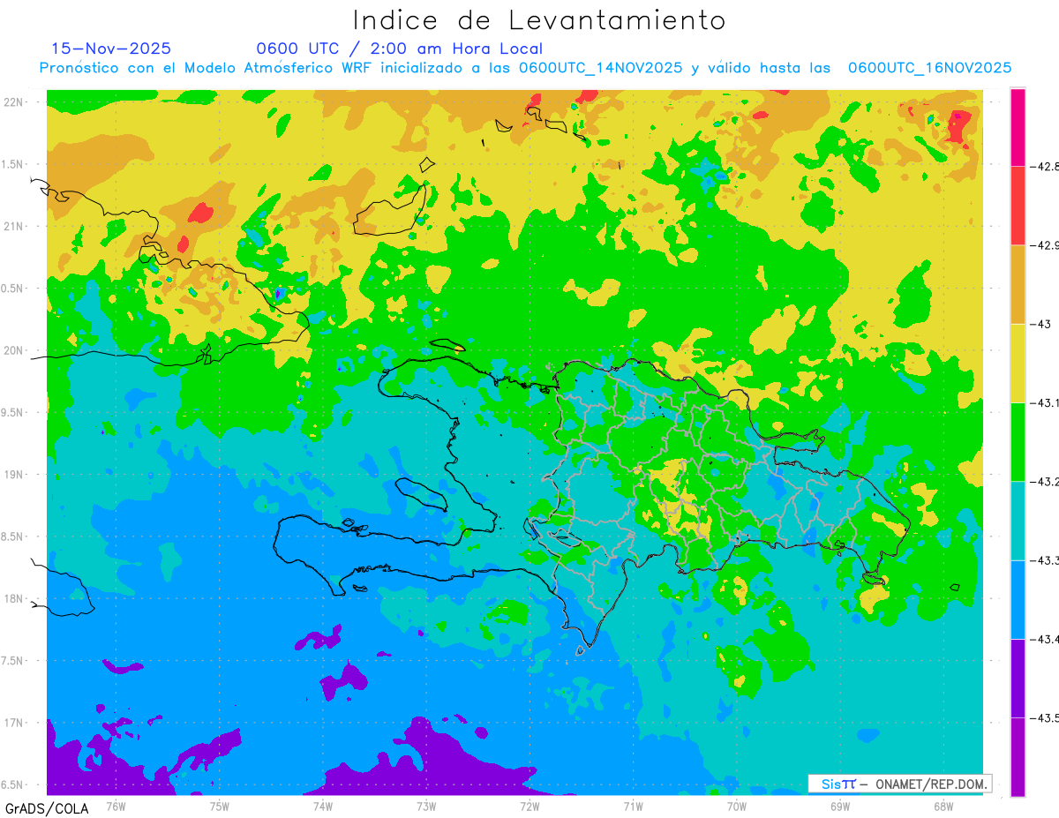
Task: Click the -43.5 legend value
Action: (x=1044, y=718)
